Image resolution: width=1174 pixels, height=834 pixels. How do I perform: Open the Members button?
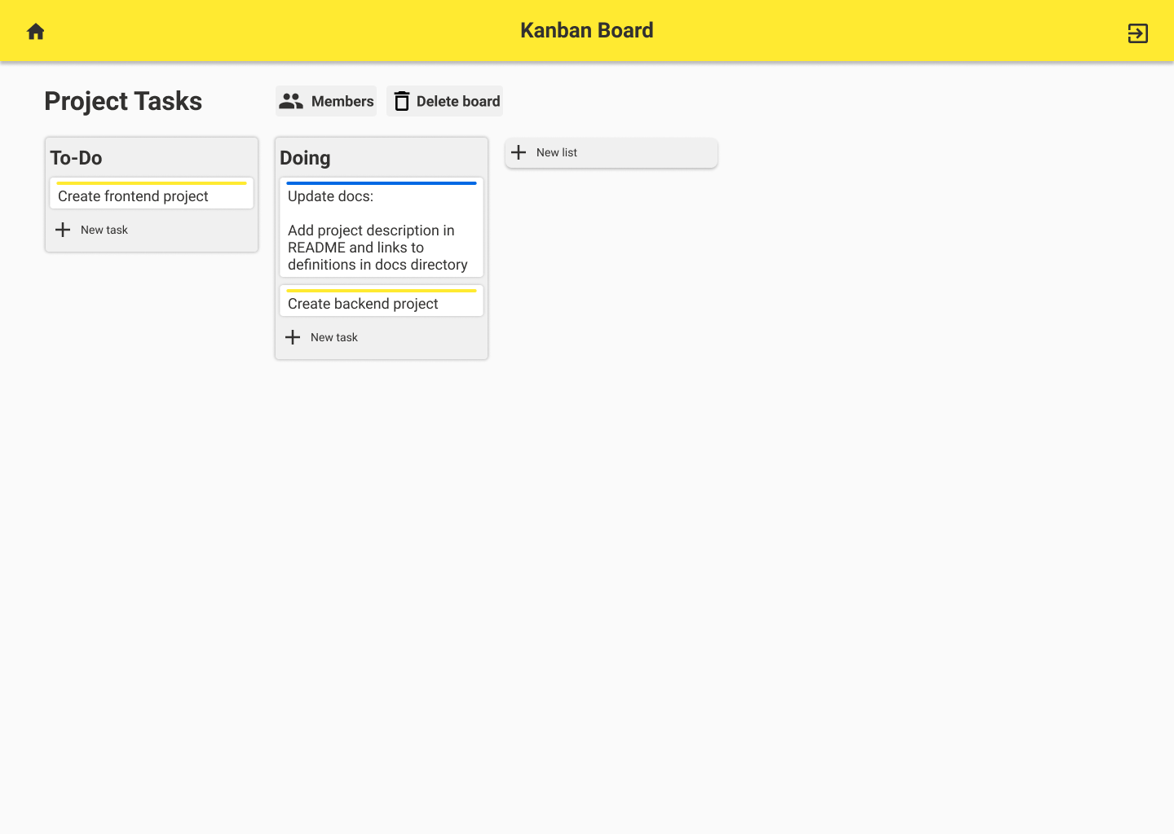tap(326, 101)
